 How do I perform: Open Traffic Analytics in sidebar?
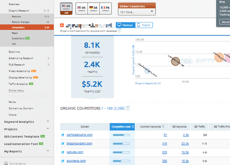click(18, 84)
